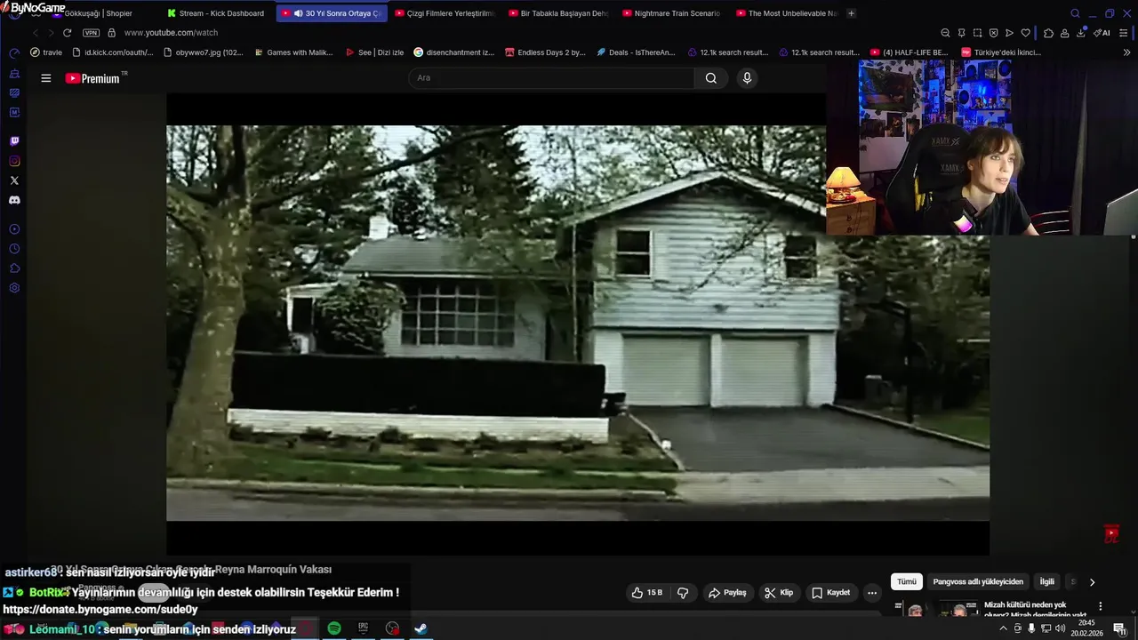Search tabs with the title bar magnifier
Image resolution: width=1138 pixels, height=640 pixels.
[x=1075, y=13]
